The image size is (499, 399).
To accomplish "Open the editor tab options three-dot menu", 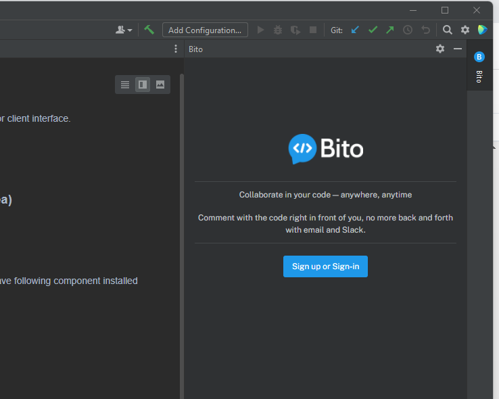I will [x=176, y=49].
